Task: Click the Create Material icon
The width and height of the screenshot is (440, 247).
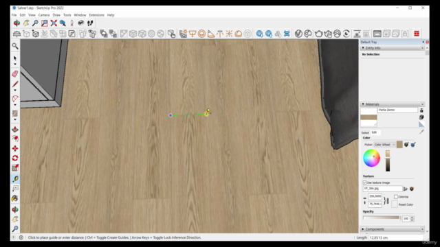Action: [421, 117]
